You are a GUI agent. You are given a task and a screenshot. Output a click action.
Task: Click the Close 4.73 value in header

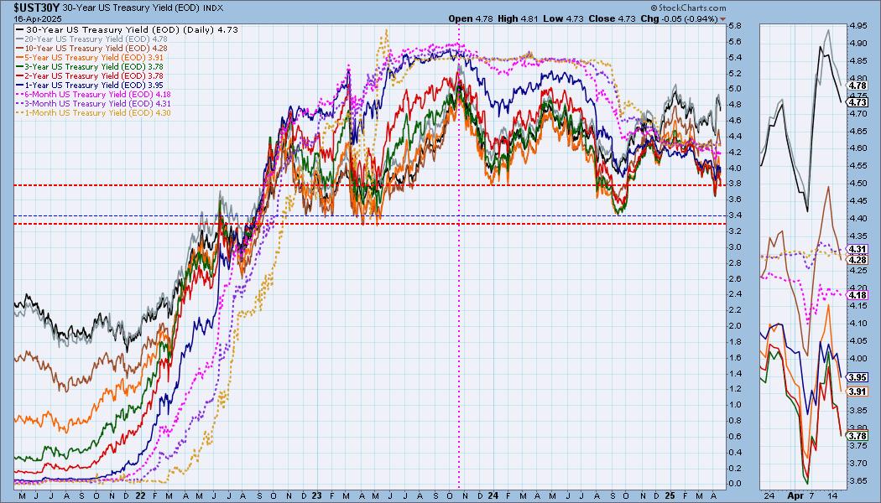pos(612,18)
